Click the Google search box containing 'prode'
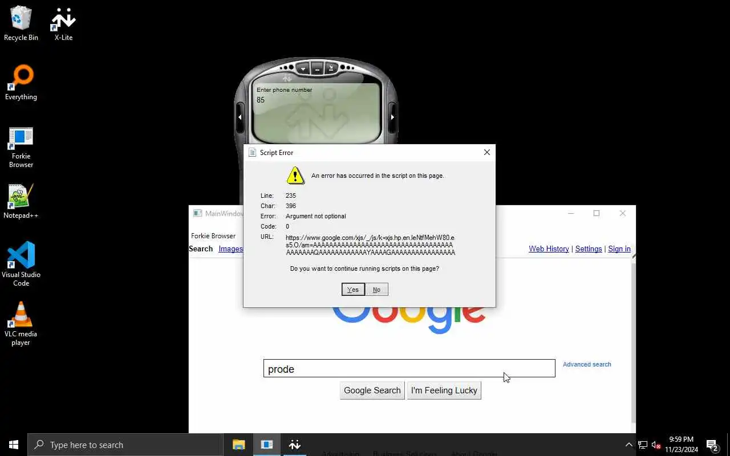 click(409, 369)
